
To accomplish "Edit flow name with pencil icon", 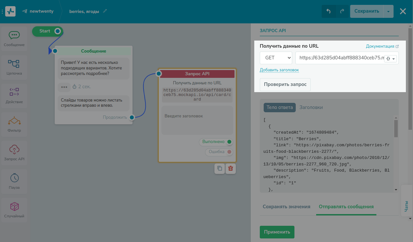I will point(105,11).
